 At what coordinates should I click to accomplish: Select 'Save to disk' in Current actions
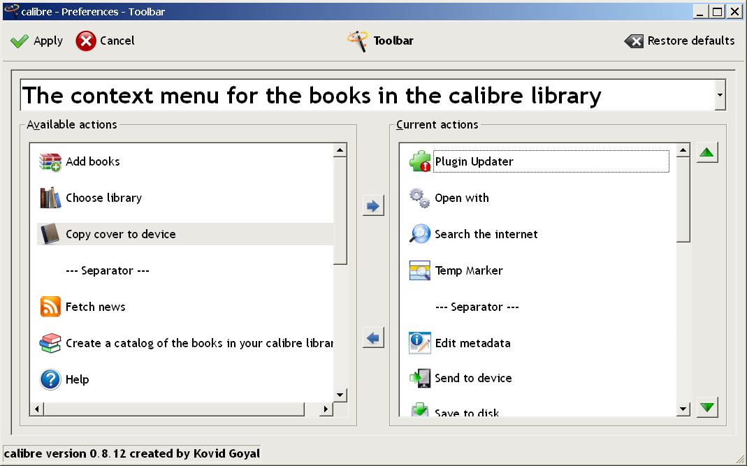click(539, 410)
